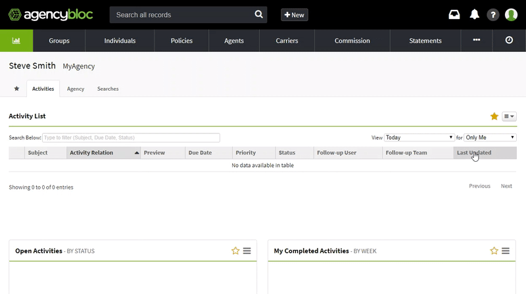Open the help question mark icon
The height and width of the screenshot is (294, 526).
492,14
